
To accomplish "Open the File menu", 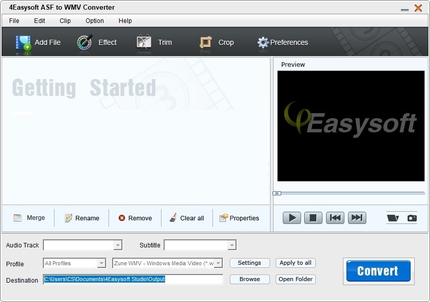I will coord(14,20).
